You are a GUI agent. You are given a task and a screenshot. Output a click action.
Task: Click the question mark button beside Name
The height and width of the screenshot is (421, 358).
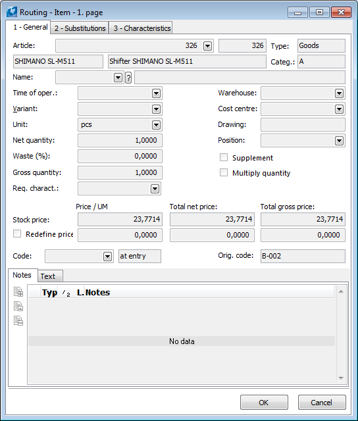pyautogui.click(x=128, y=78)
